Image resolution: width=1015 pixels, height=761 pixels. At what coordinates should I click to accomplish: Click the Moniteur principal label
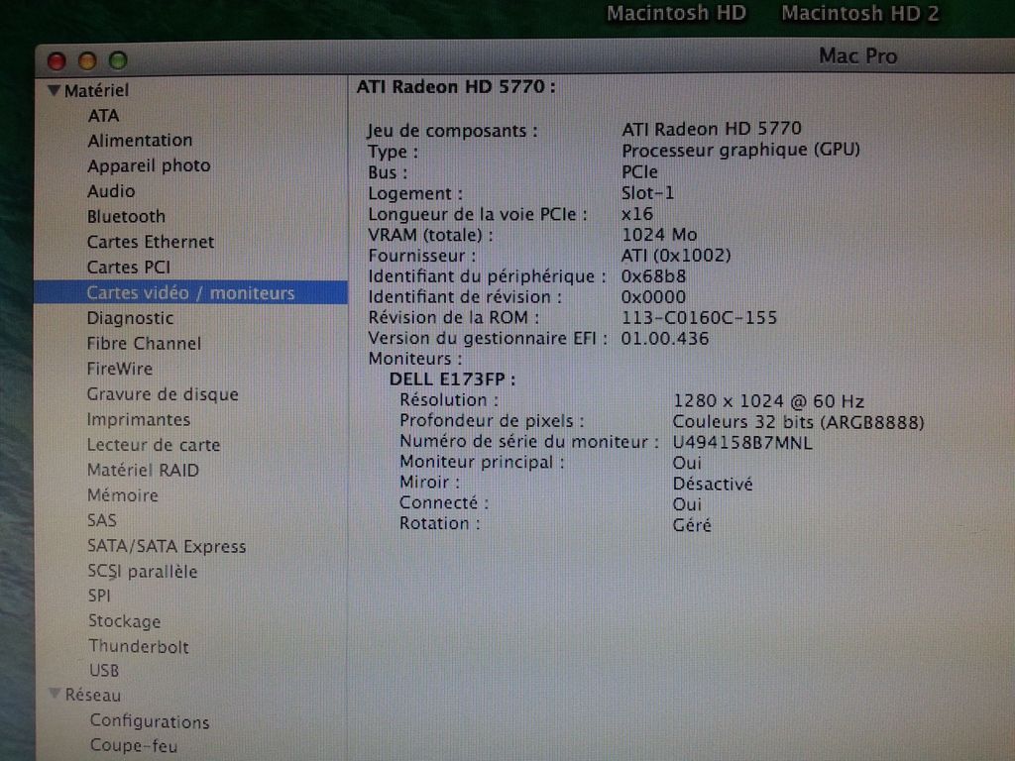pyautogui.click(x=482, y=462)
